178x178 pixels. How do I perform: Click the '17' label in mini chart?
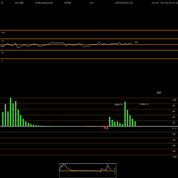pyautogui.click(x=115, y=169)
